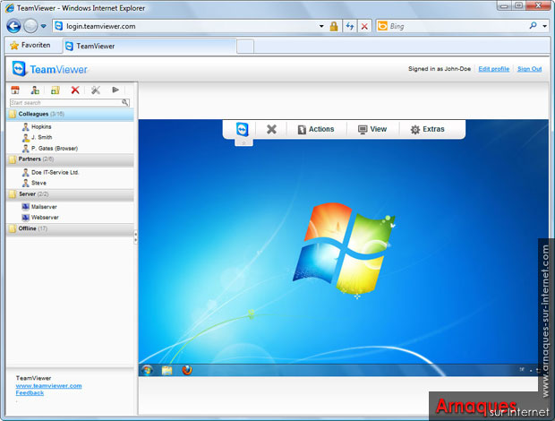Click the Mailserver monitor icon
Image resolution: width=555 pixels, height=421 pixels.
pyautogui.click(x=25, y=207)
